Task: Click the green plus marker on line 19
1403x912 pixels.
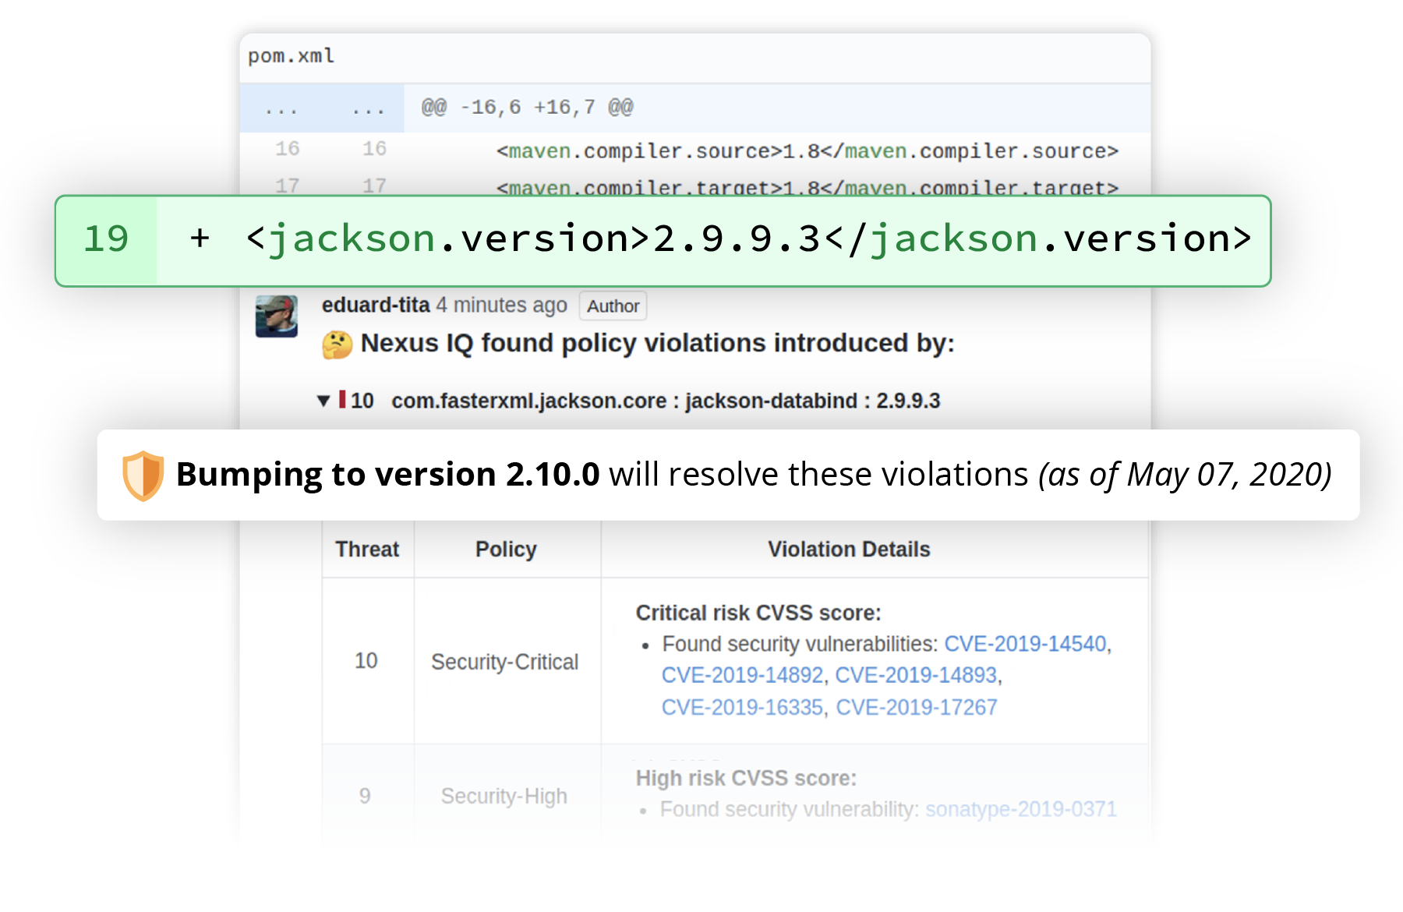Action: point(198,239)
